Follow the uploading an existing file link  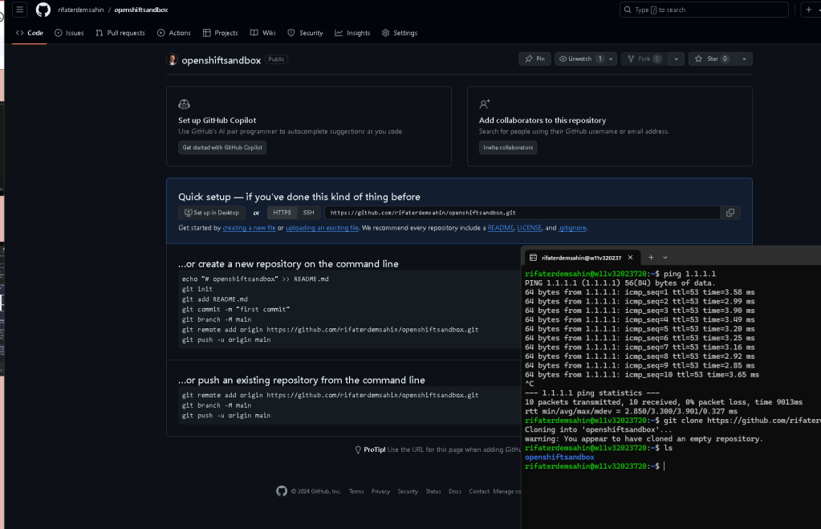pyautogui.click(x=322, y=228)
